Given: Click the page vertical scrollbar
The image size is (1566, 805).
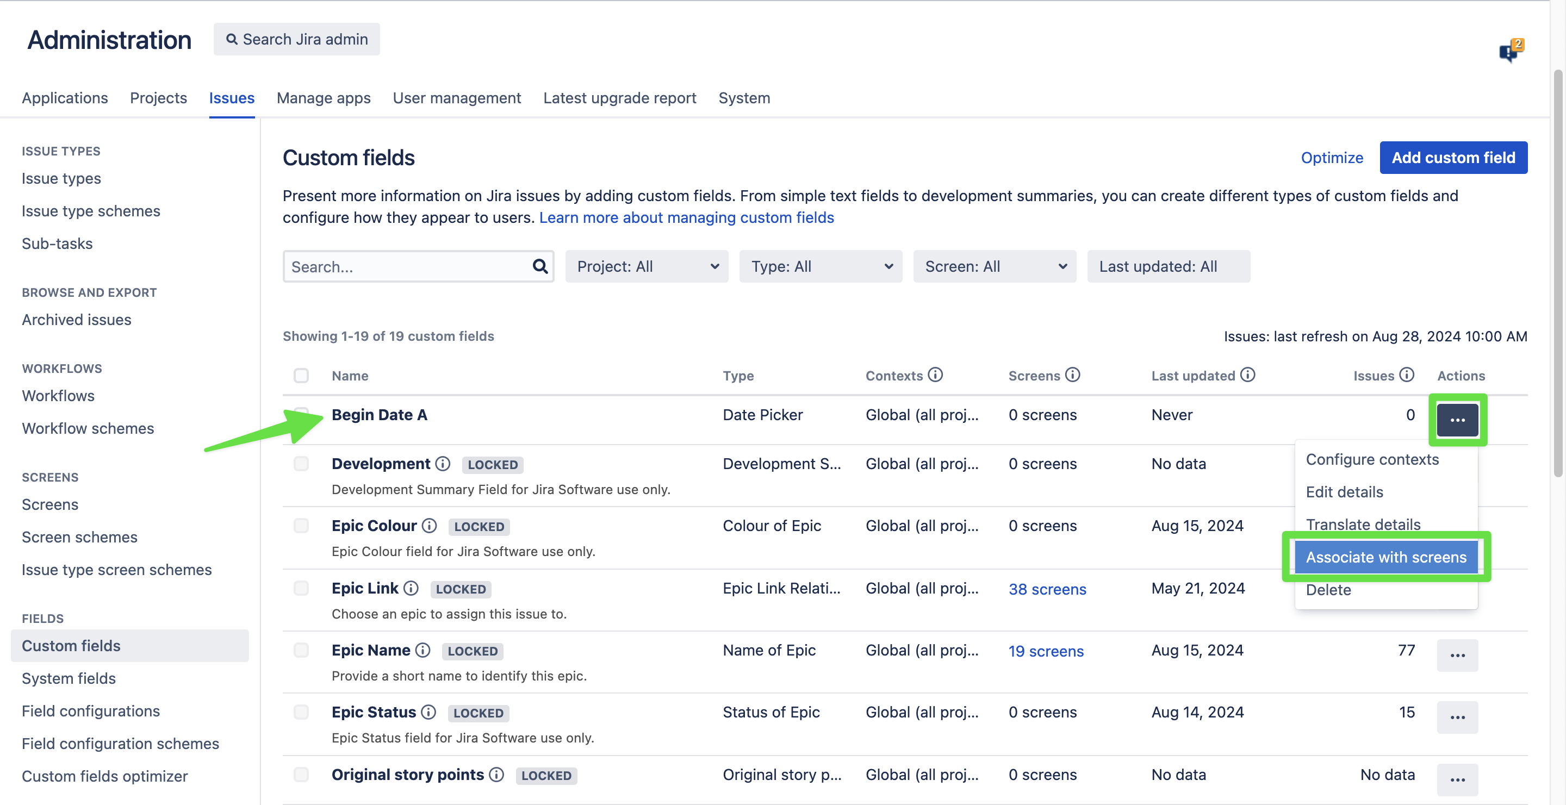Looking at the screenshot, I should 1557,273.
